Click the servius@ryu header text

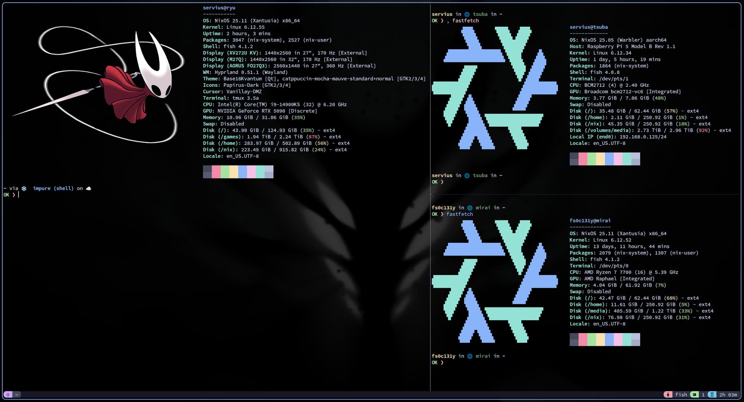[x=219, y=8]
